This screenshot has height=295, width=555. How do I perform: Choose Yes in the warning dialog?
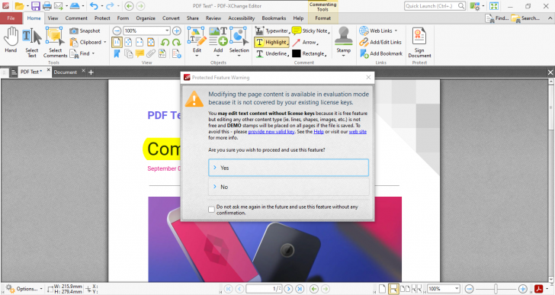tap(288, 168)
